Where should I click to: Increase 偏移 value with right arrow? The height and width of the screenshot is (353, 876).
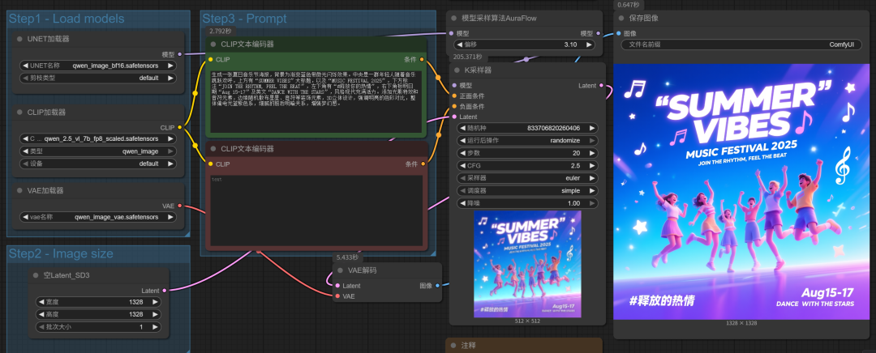588,44
